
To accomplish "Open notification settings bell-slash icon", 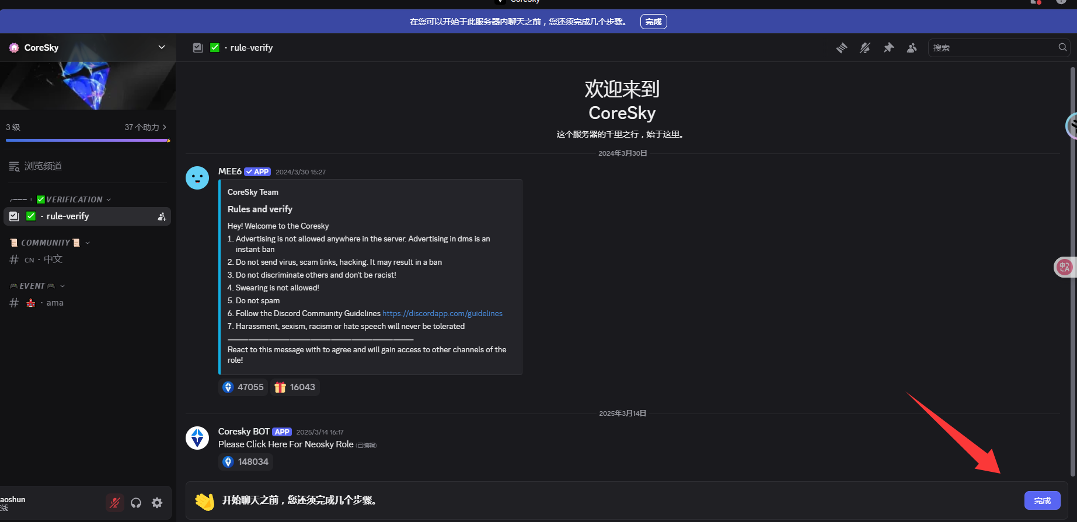I will (x=865, y=48).
